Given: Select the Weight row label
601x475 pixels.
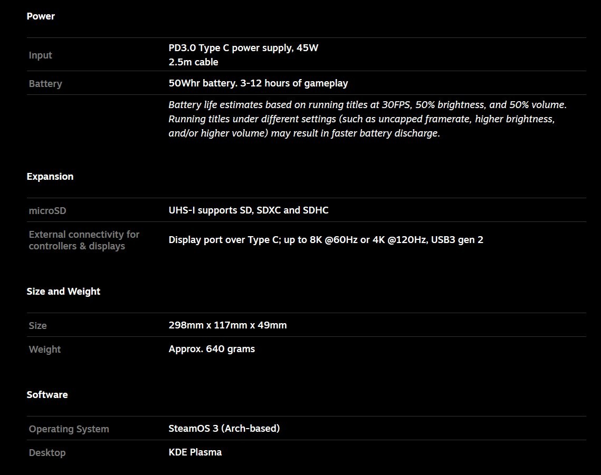Looking at the screenshot, I should (x=45, y=350).
